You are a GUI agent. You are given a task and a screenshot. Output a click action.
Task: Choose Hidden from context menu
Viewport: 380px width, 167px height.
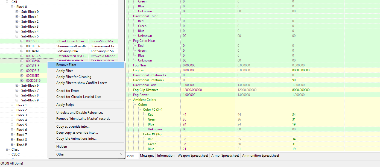pos(86,147)
